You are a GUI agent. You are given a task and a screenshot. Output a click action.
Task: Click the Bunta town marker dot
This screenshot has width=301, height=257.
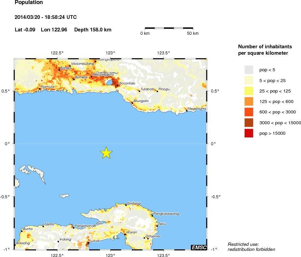tap(22, 231)
